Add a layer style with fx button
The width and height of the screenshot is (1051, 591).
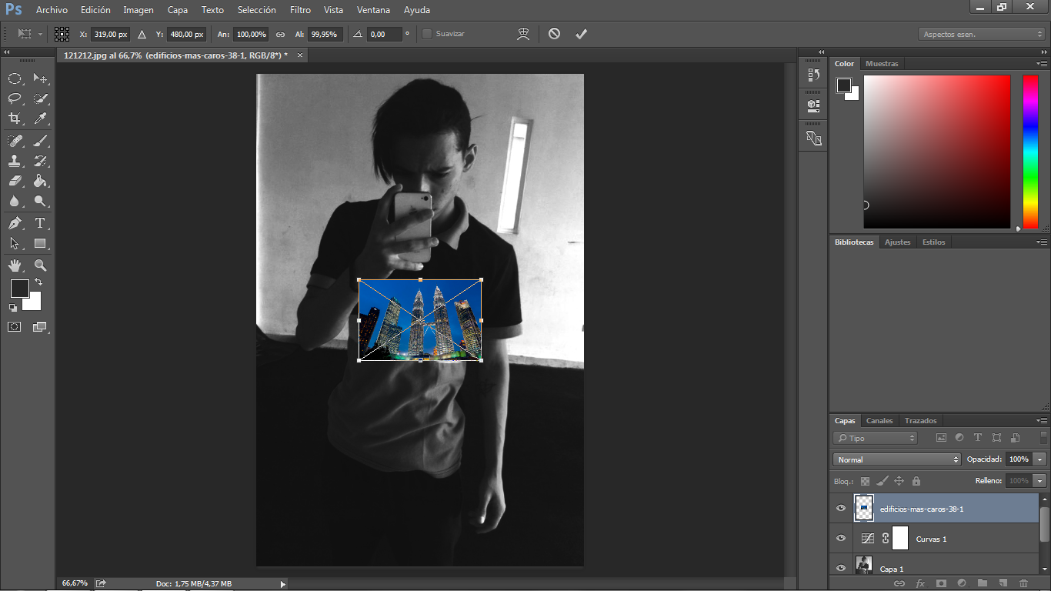point(920,583)
